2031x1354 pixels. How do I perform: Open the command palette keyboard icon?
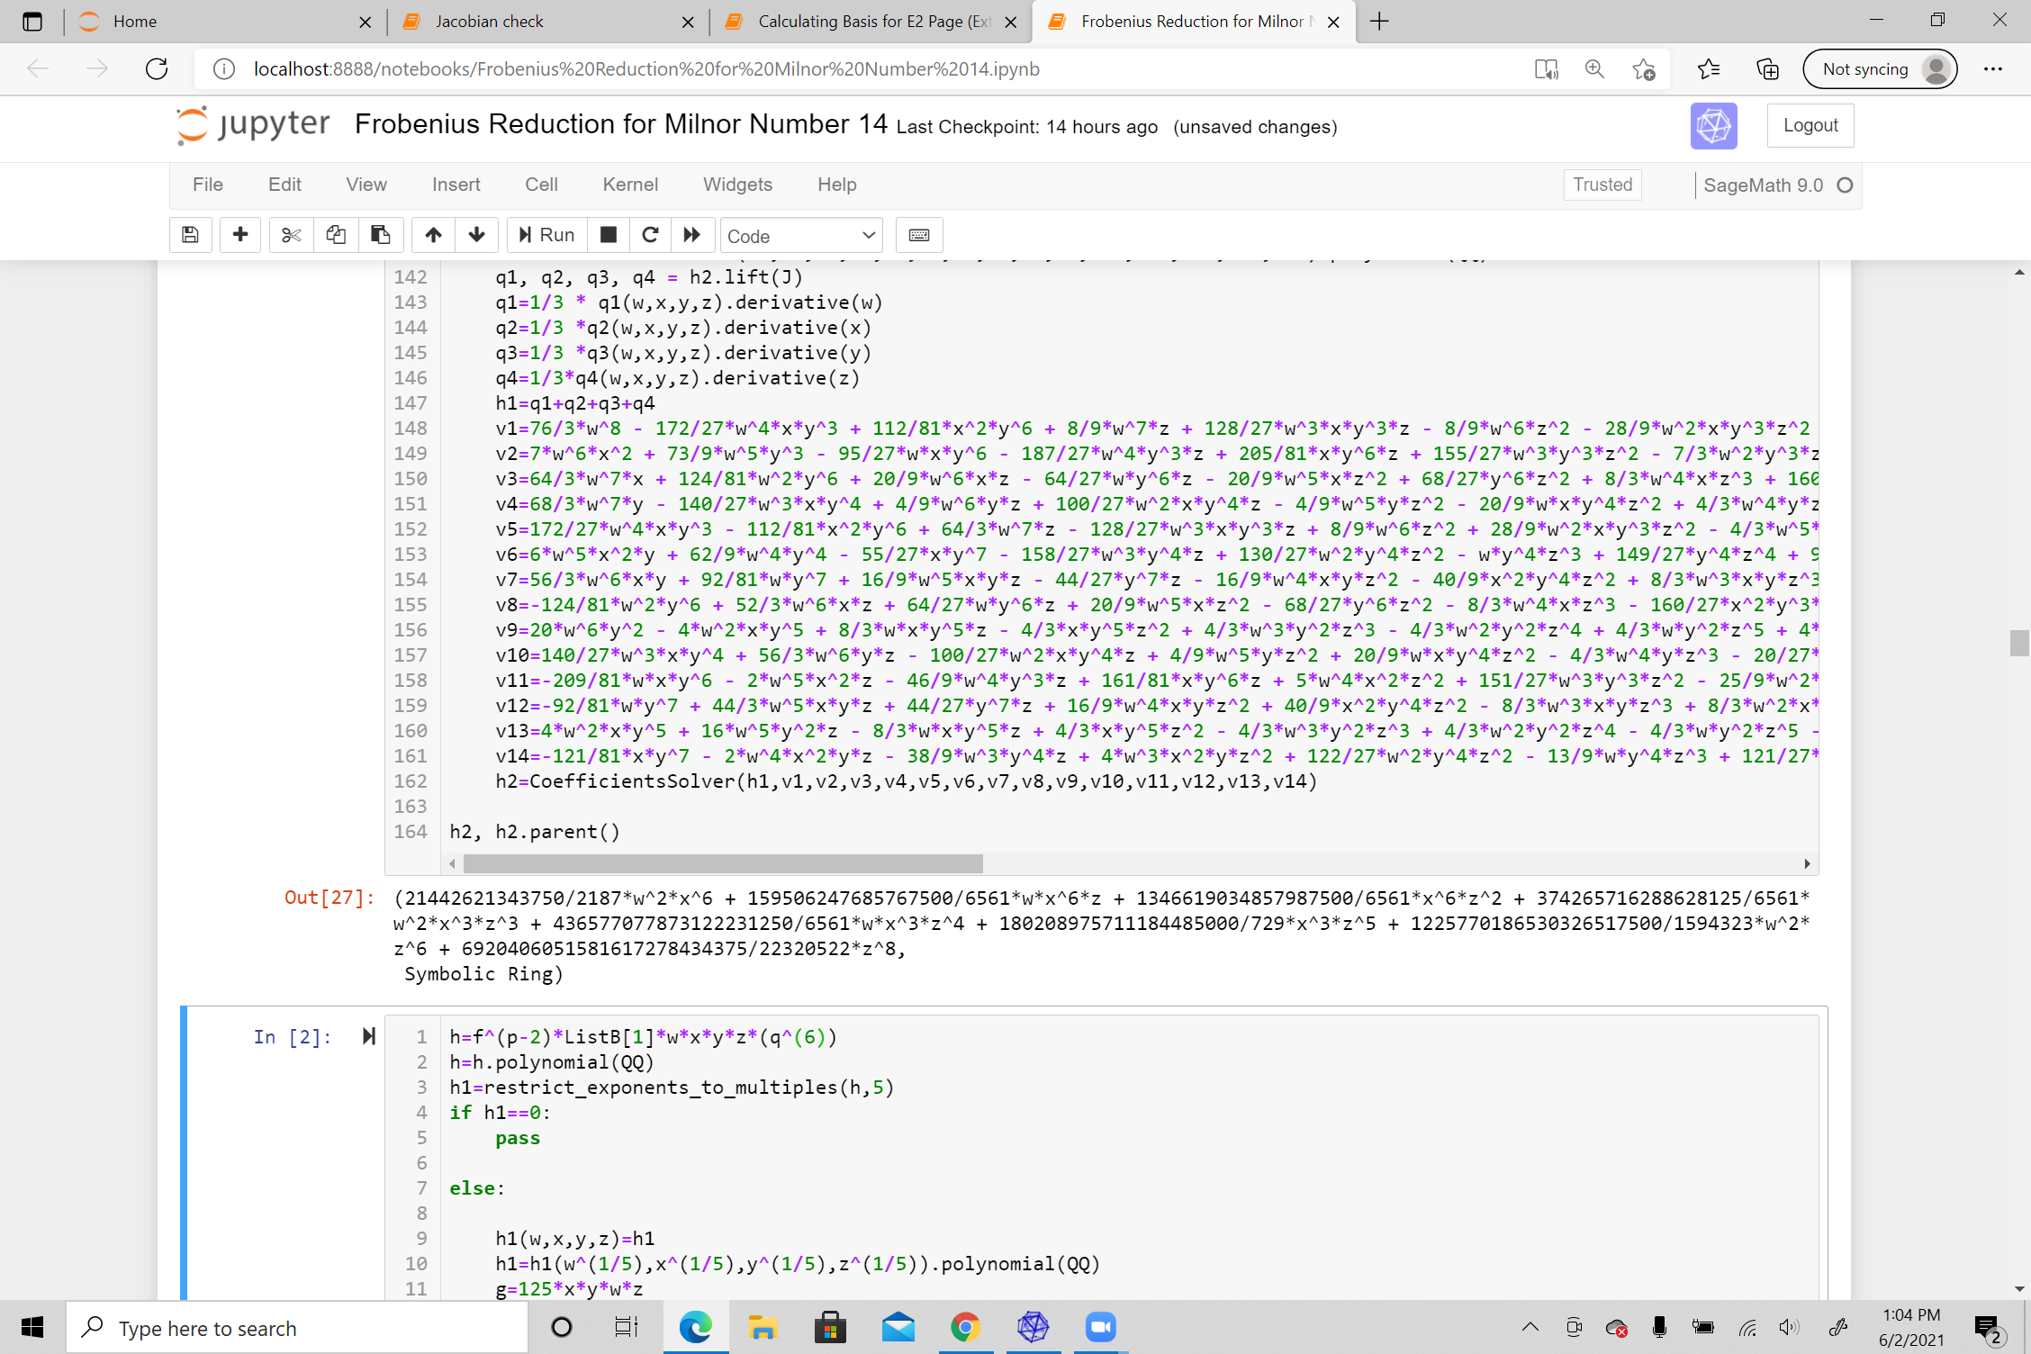click(x=918, y=235)
